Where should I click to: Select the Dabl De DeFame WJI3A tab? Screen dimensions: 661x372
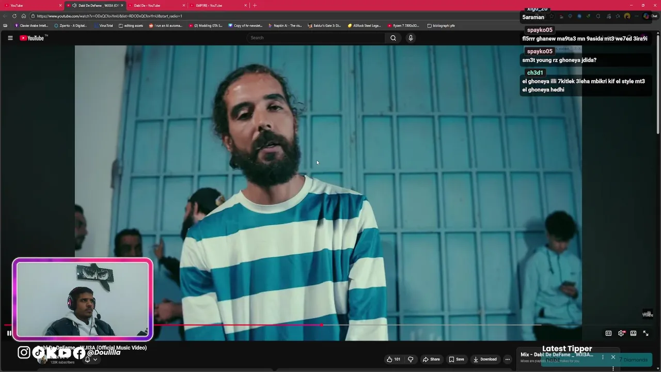click(96, 5)
